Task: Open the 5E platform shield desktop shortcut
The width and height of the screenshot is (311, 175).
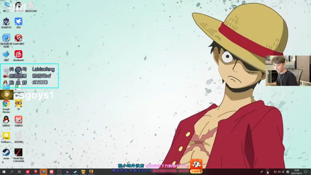Action: [x=6, y=22]
